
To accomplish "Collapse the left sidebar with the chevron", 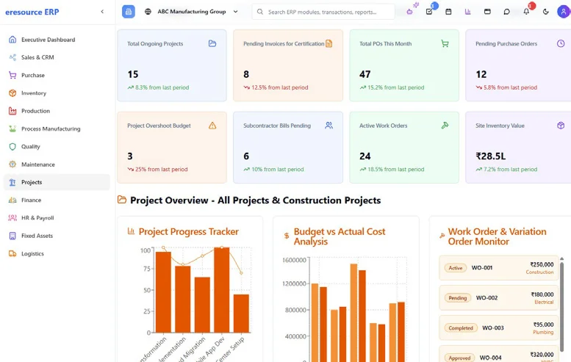I will point(102,12).
